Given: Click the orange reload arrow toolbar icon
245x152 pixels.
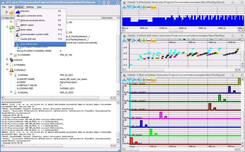Looking at the screenshot, I should [11, 12].
